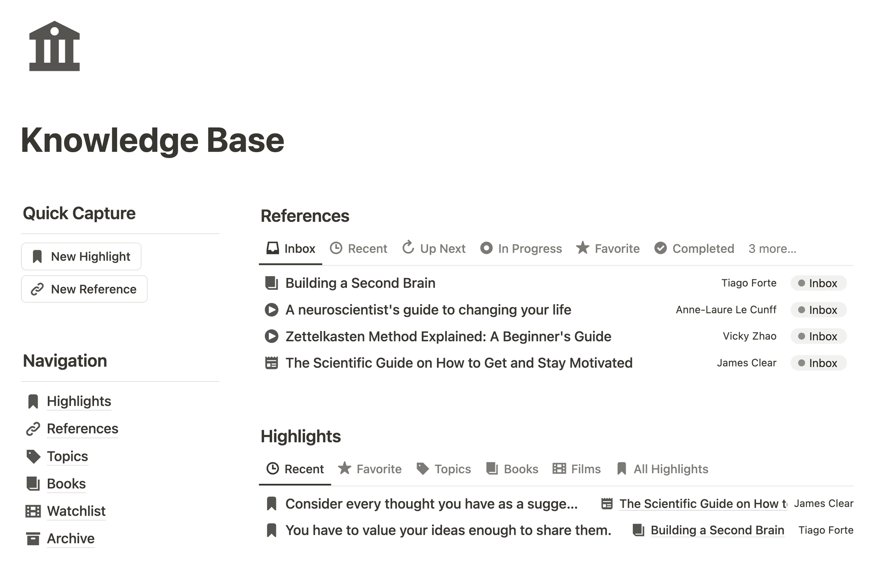Click the New Reference button

click(84, 289)
